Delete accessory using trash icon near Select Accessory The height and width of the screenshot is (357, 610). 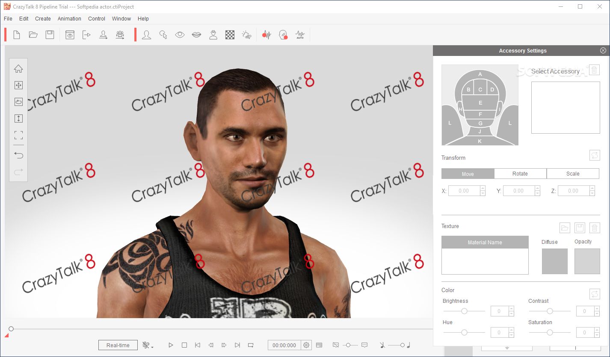(x=594, y=70)
